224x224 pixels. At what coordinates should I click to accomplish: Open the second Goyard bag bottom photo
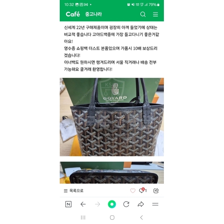[x=112, y=172]
